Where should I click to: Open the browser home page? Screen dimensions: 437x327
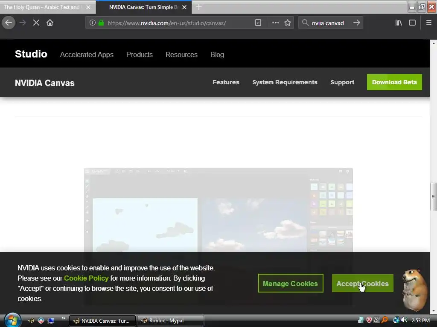[x=50, y=23]
